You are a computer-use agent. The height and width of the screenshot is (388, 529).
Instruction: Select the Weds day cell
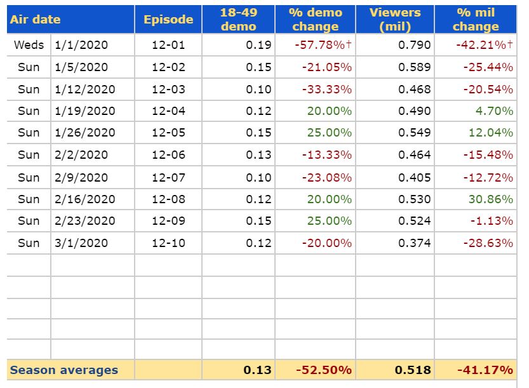[29, 45]
